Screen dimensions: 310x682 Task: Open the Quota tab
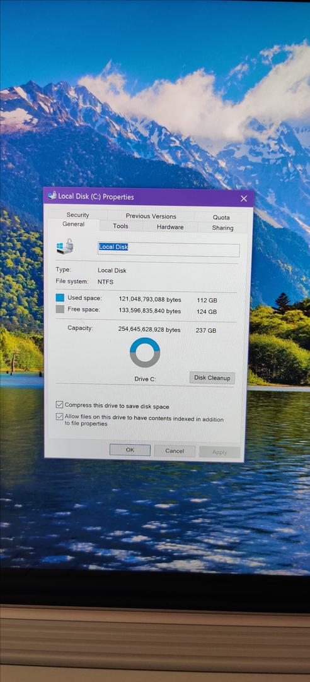click(221, 217)
